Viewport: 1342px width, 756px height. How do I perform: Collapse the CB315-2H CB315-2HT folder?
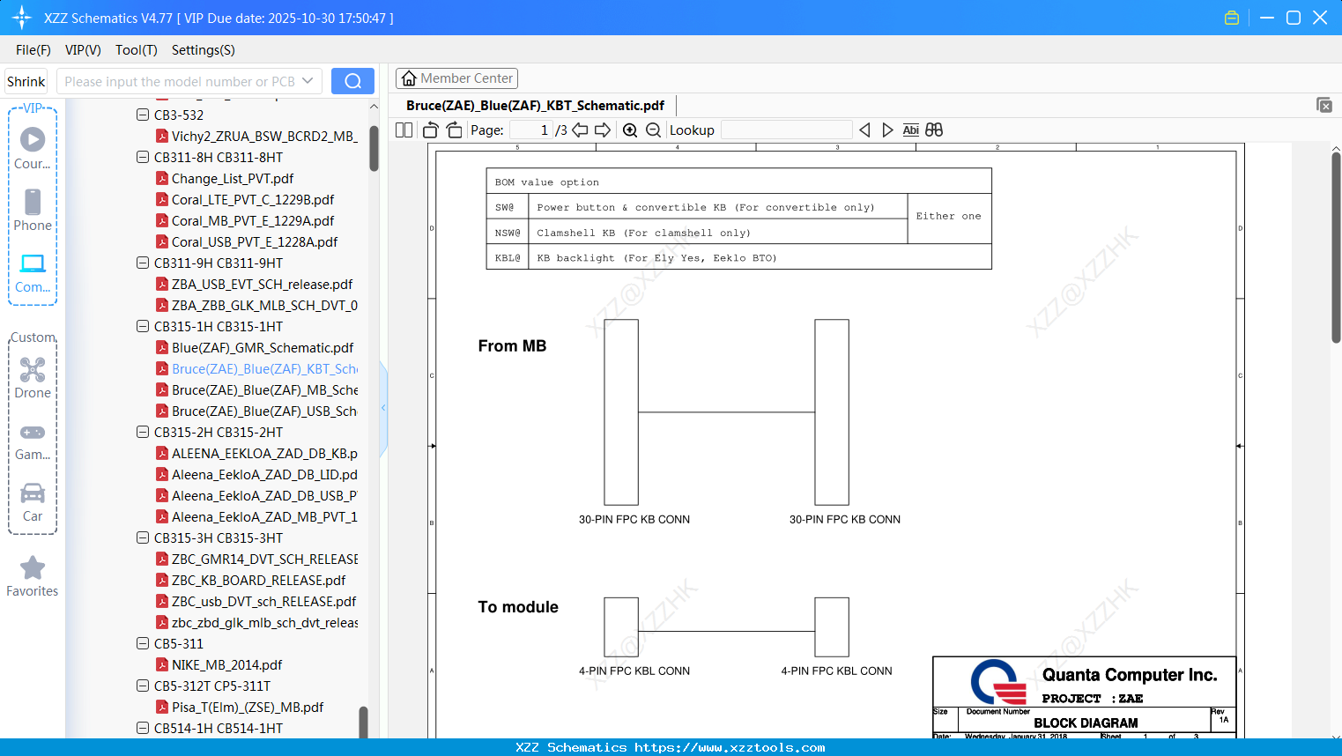click(x=143, y=432)
